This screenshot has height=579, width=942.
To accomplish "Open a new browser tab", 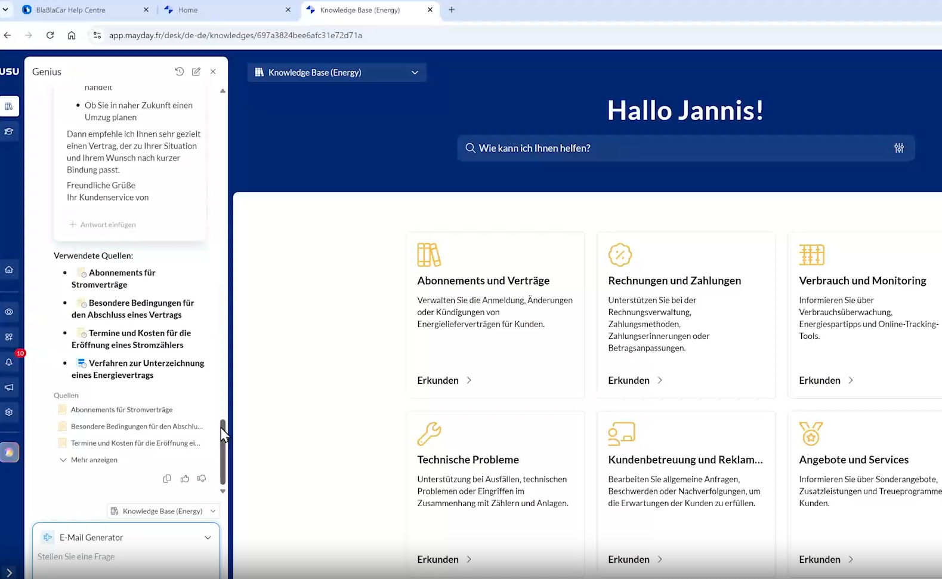I will (452, 10).
